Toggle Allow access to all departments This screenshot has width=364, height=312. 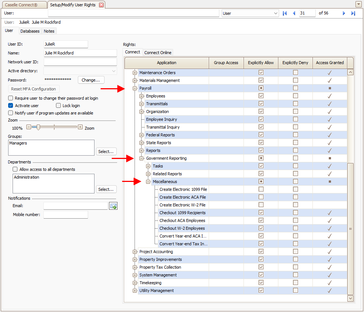(x=15, y=169)
